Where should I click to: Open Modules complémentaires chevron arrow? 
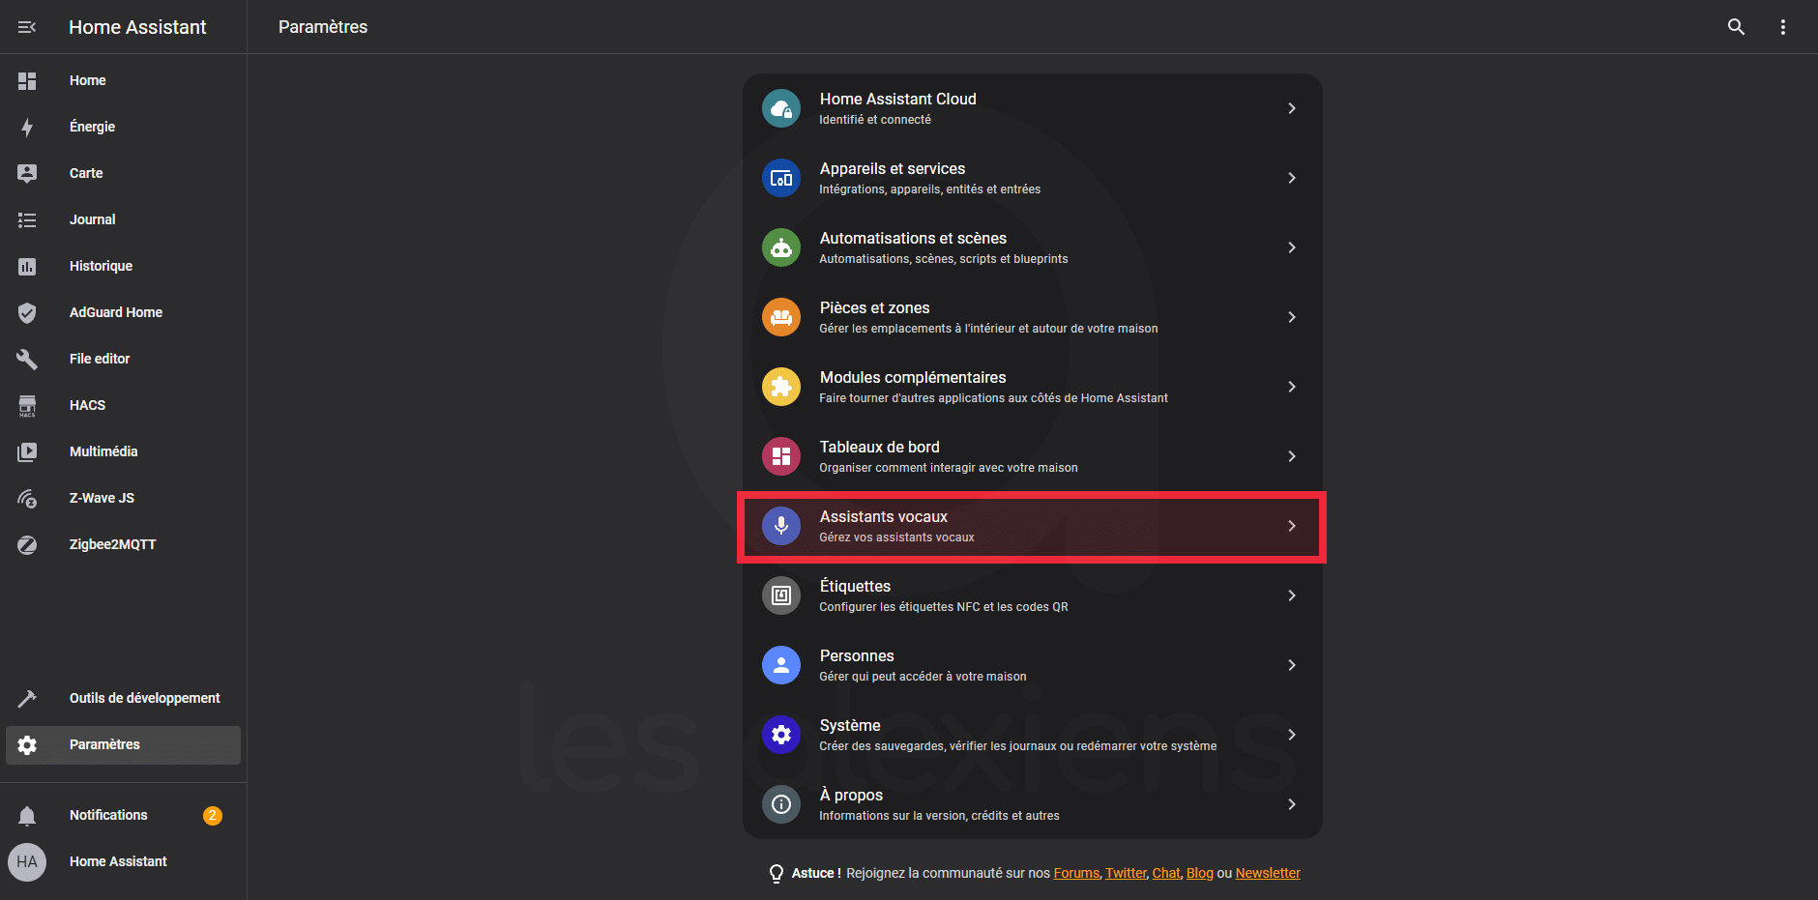tap(1292, 387)
